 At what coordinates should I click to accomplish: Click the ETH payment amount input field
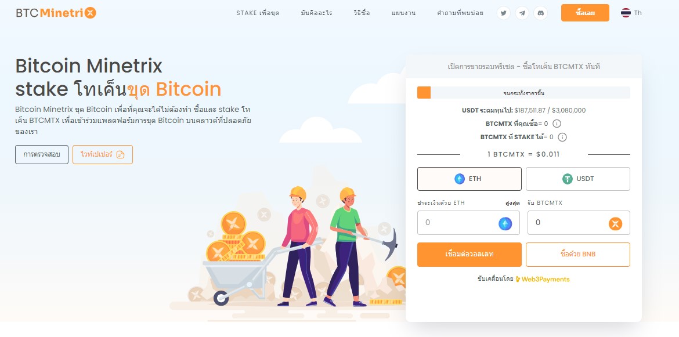tap(468, 223)
